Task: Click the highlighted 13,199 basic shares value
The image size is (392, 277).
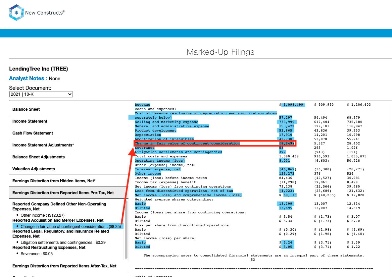Action: click(x=285, y=204)
